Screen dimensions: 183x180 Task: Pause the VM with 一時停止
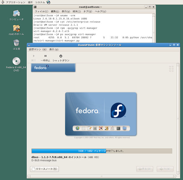click(x=45, y=58)
